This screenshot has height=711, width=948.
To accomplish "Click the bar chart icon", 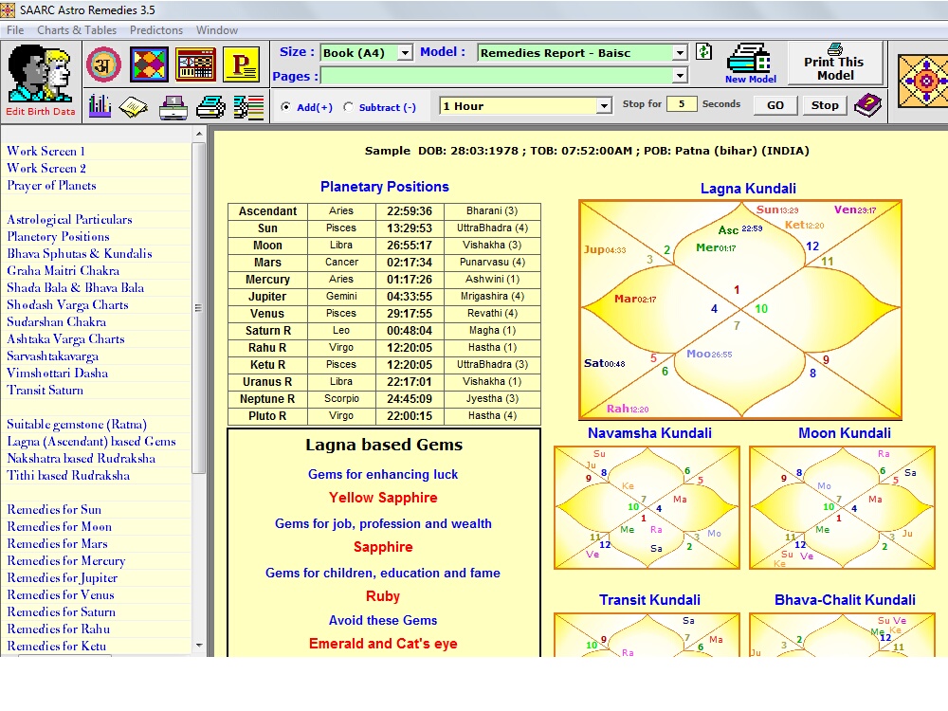I will [x=100, y=106].
